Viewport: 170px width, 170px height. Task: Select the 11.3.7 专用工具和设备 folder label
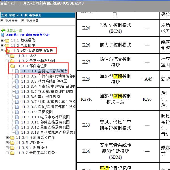(35, 153)
